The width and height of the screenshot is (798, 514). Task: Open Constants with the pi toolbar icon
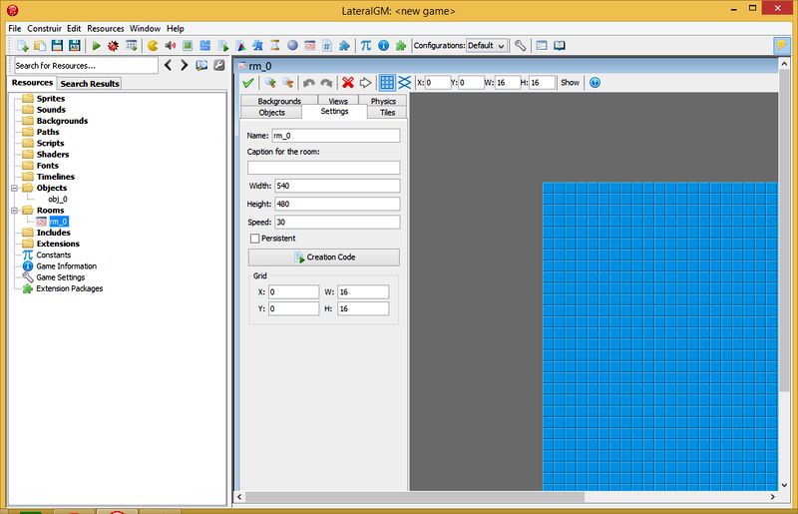tap(366, 46)
